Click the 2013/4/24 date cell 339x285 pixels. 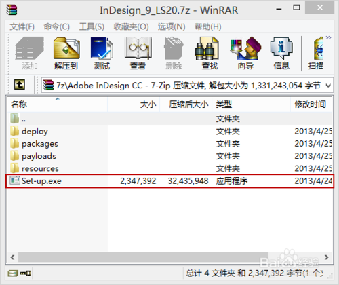[x=313, y=181]
